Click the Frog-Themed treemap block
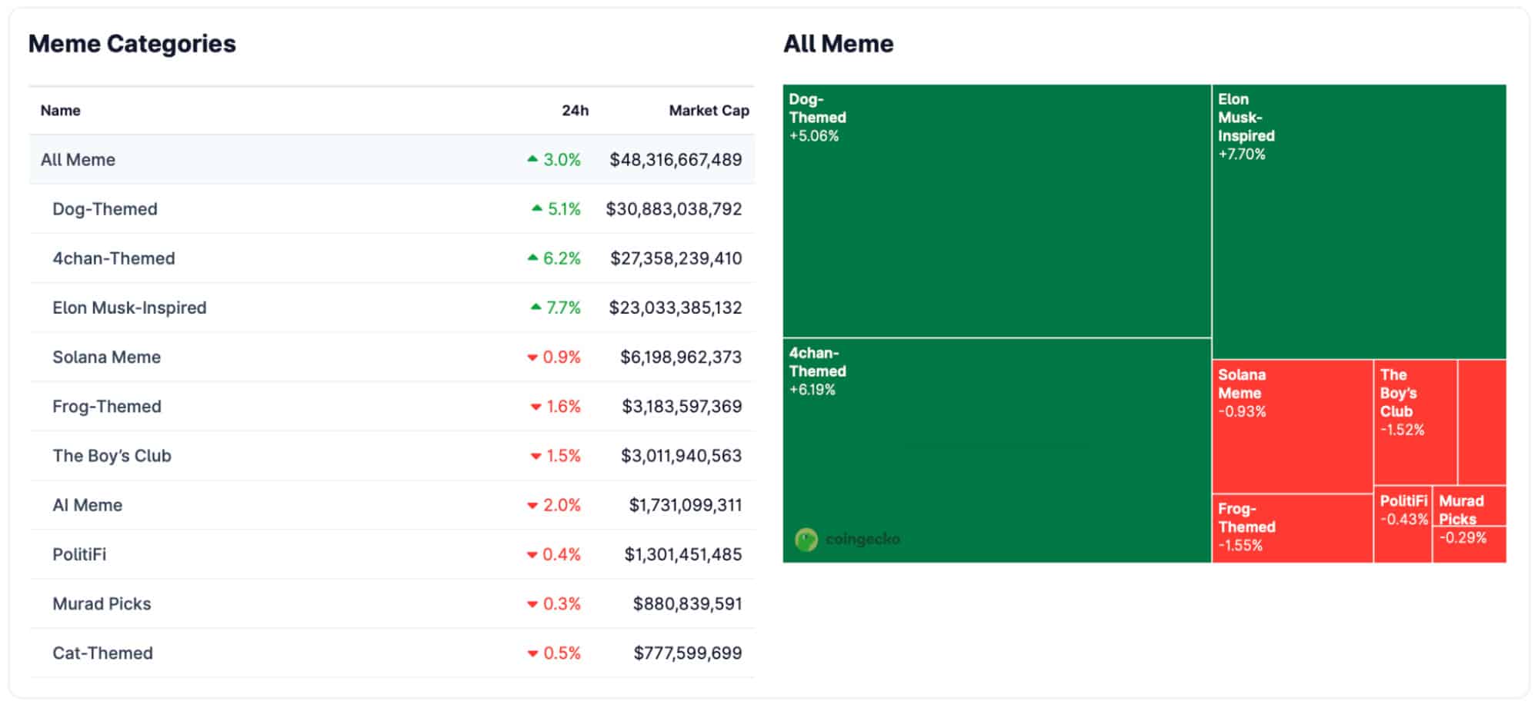Screen dimensions: 1538x708 coord(1292,528)
